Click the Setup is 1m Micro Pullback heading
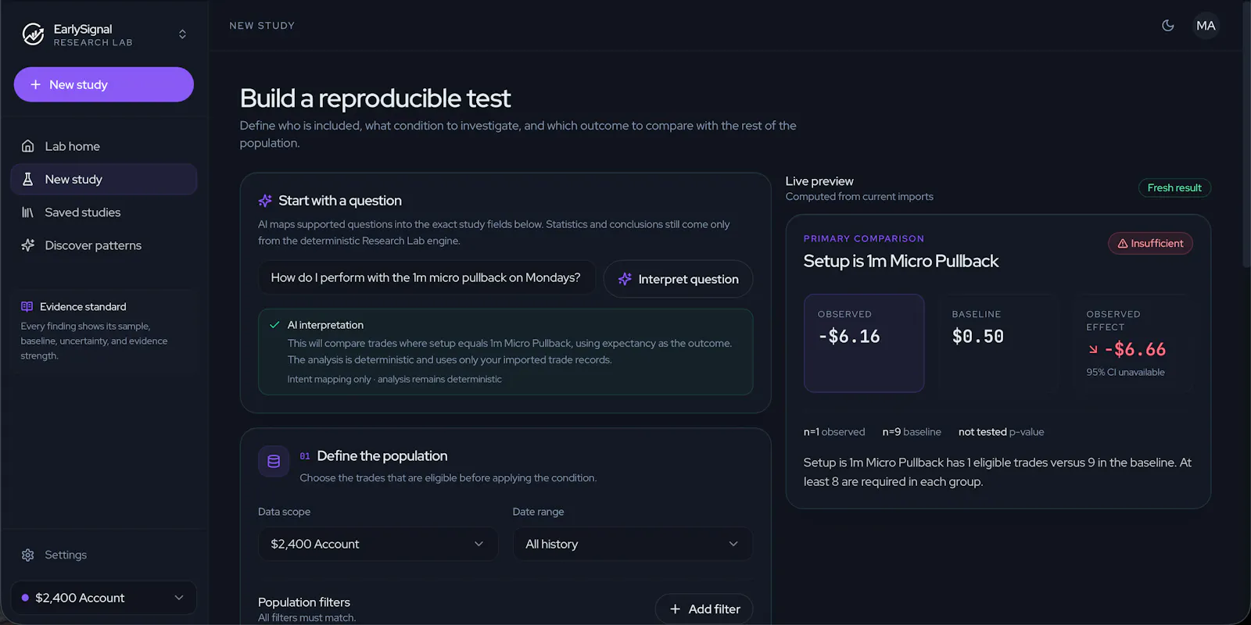This screenshot has height=625, width=1251. tap(901, 261)
